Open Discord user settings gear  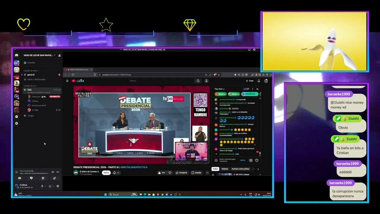pos(58,186)
